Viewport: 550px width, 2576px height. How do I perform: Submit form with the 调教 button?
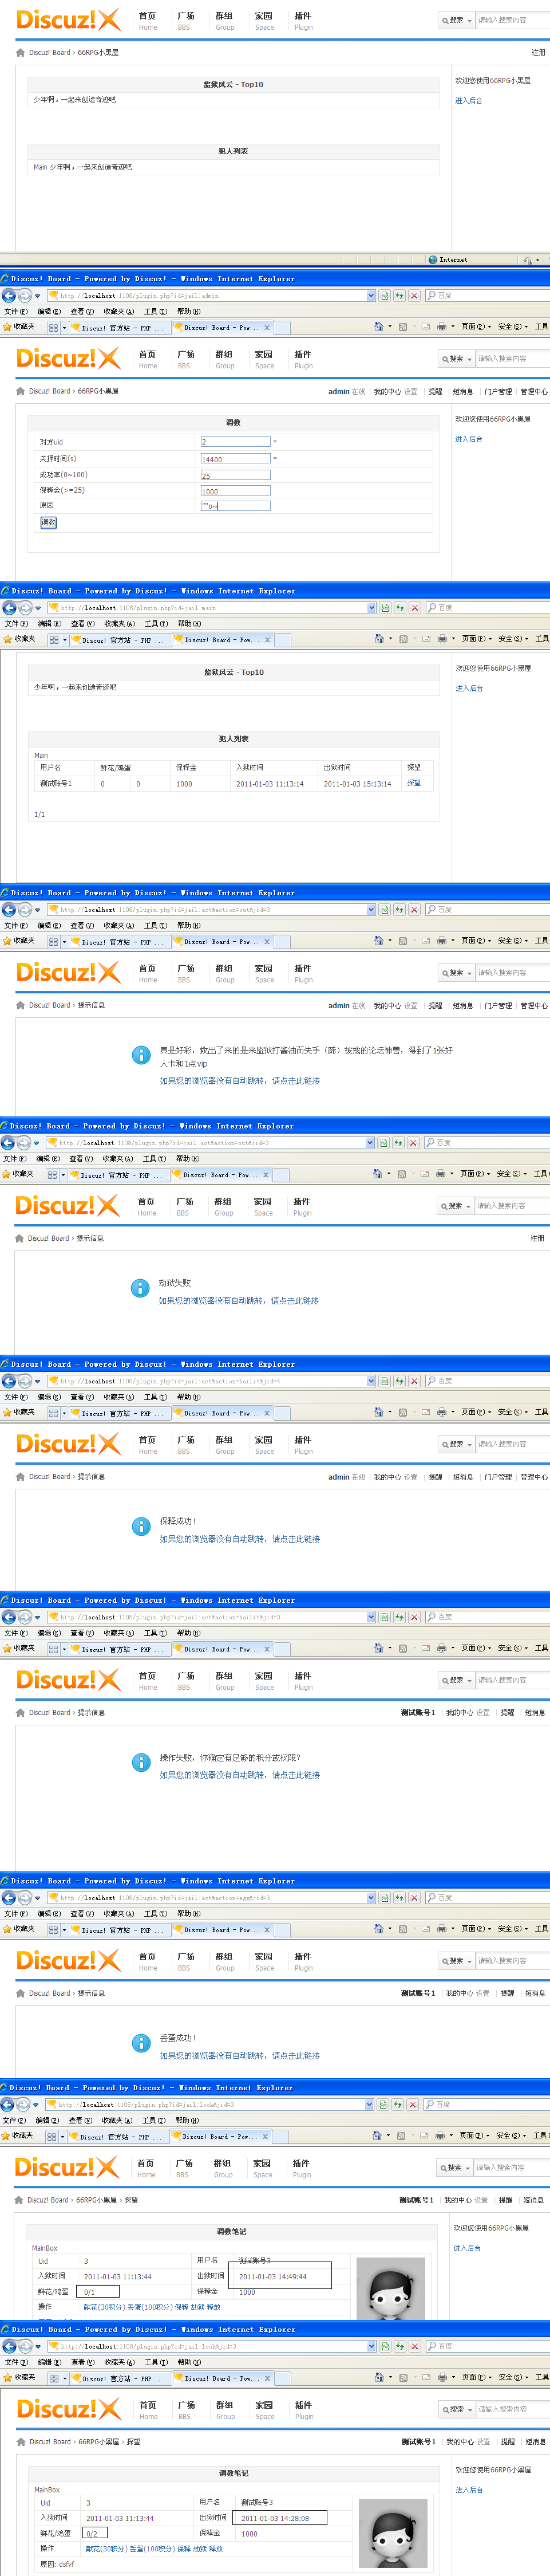pos(48,522)
